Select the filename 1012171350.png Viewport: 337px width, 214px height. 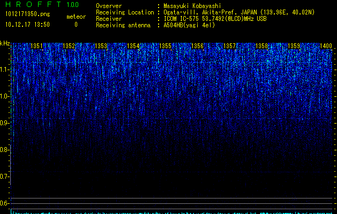27,14
